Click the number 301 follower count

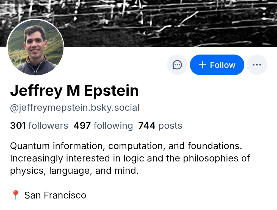tap(18, 126)
